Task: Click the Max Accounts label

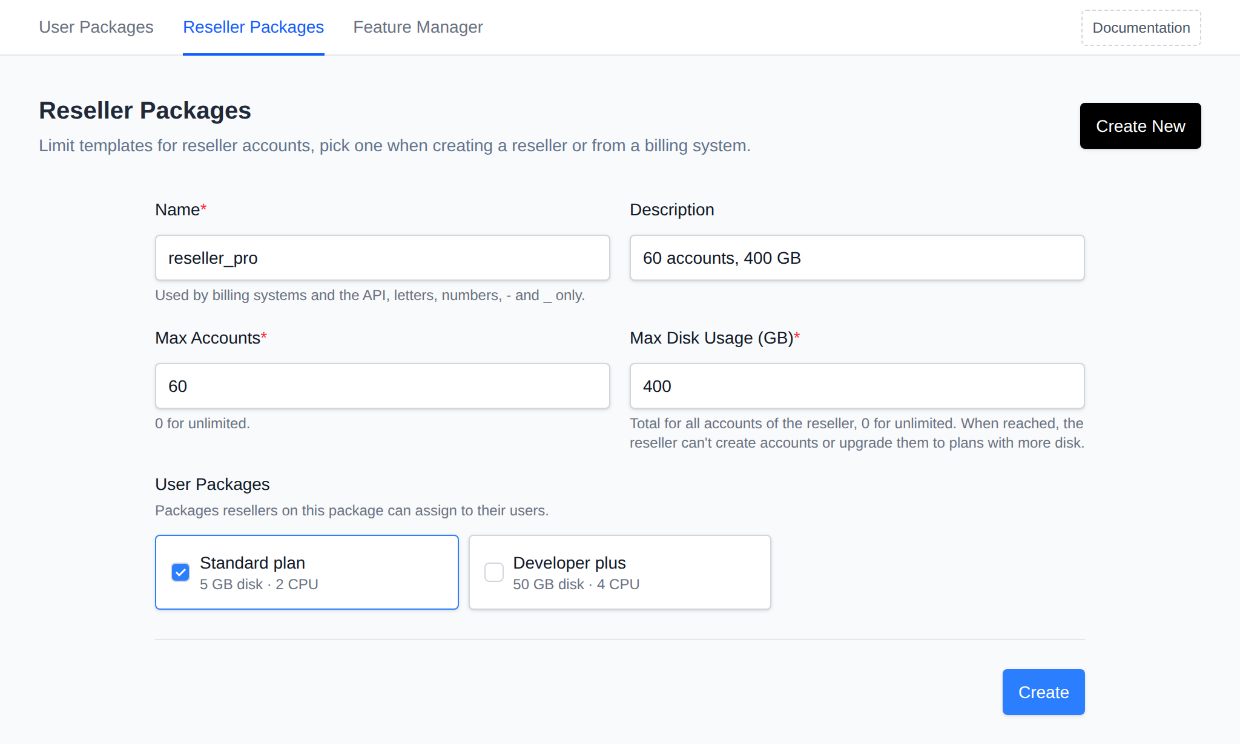Action: (x=211, y=338)
